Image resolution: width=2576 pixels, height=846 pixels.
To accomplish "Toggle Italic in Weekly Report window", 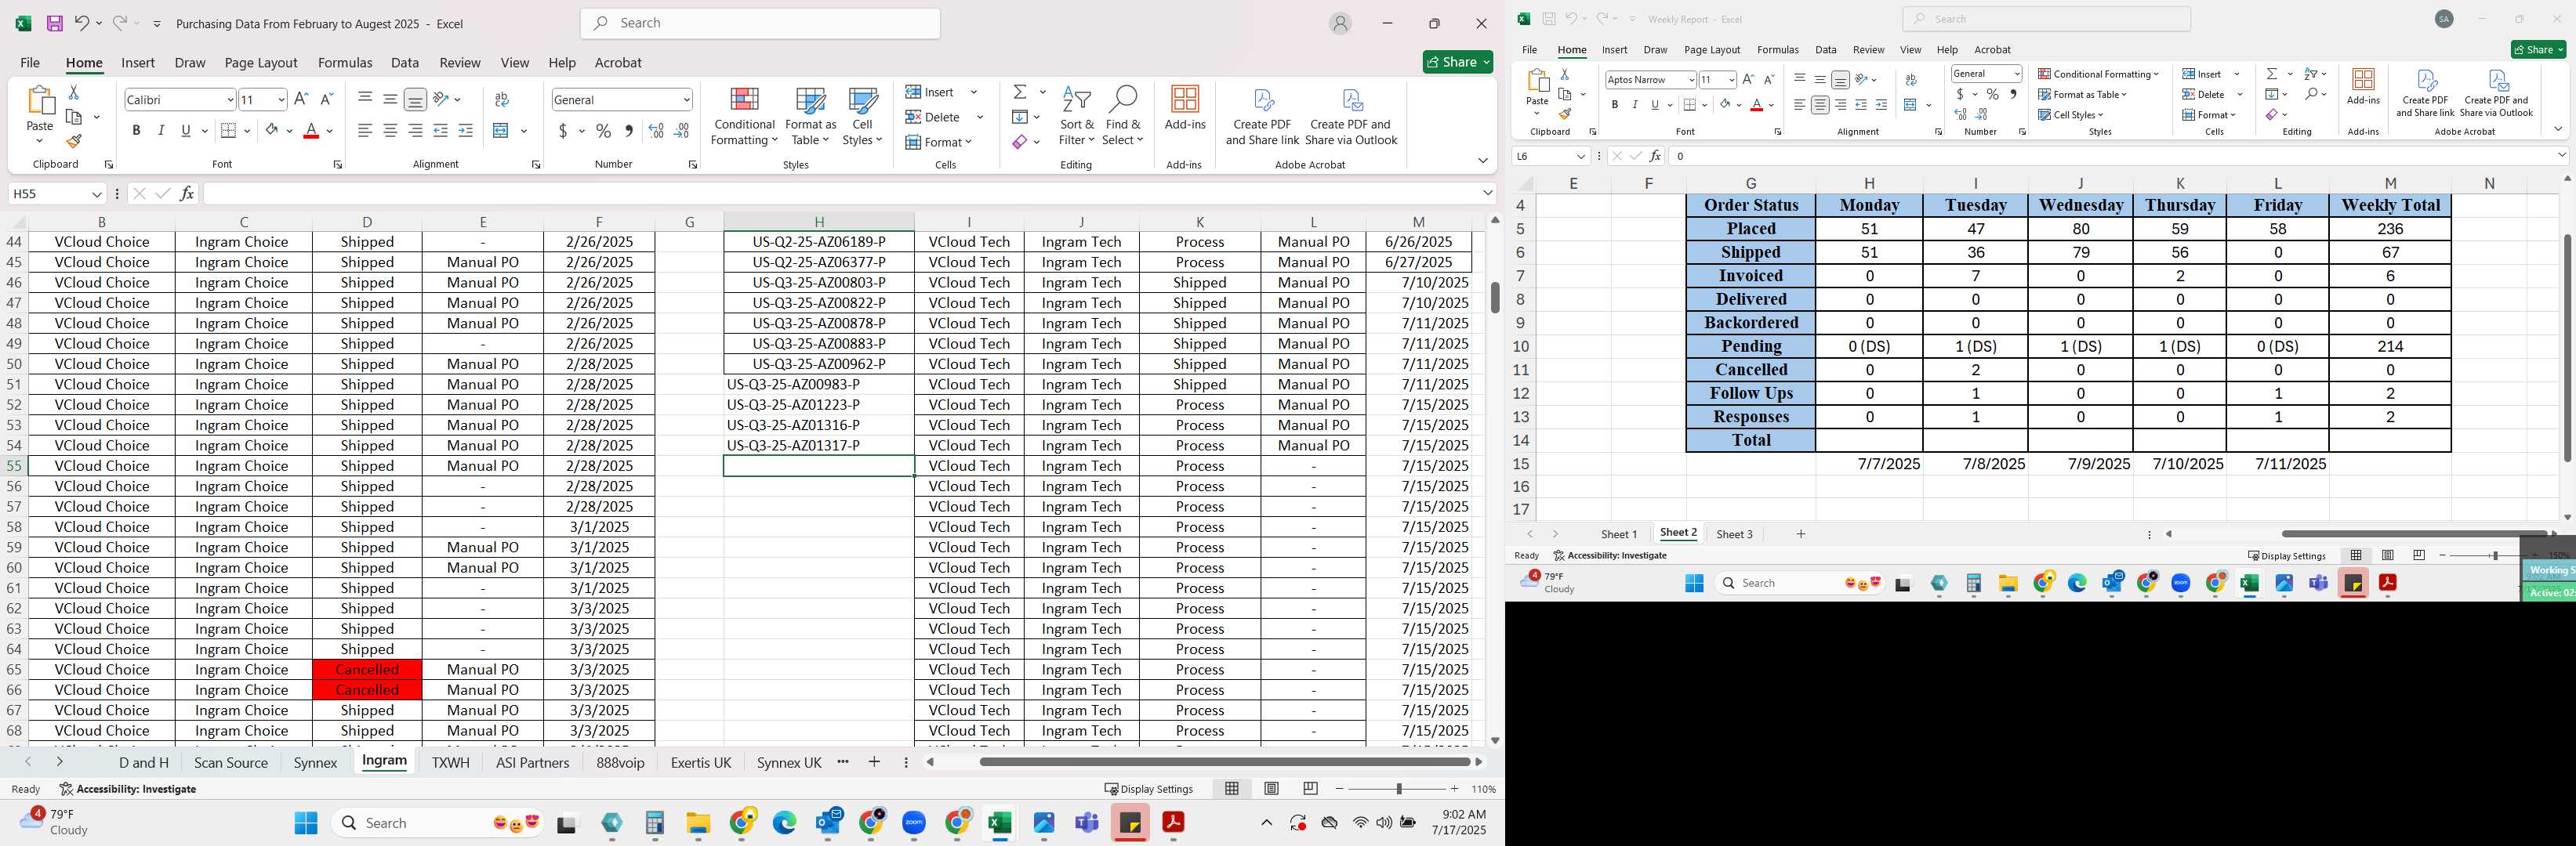I will click(1635, 105).
